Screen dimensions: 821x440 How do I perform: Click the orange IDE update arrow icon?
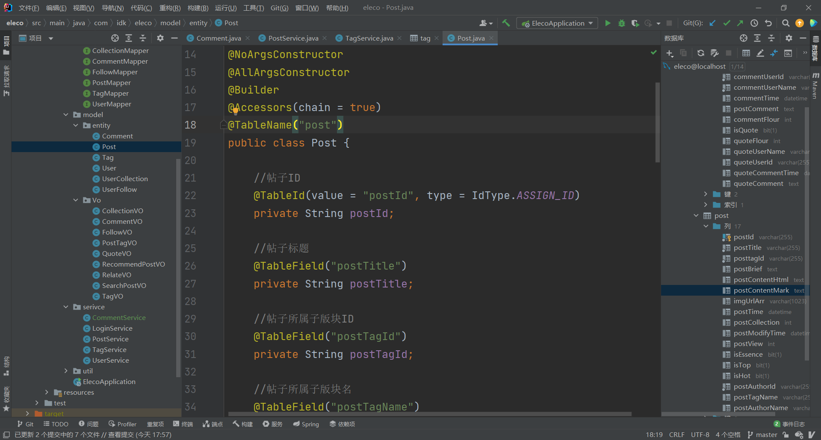[x=799, y=23]
